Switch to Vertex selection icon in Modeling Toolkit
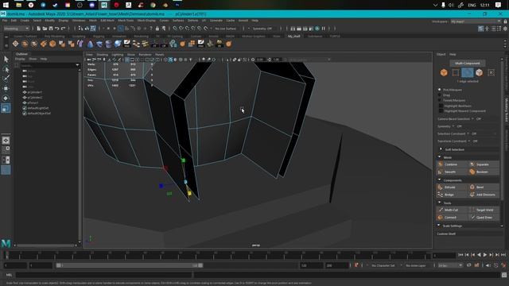This screenshot has width=509, height=286. click(x=456, y=72)
